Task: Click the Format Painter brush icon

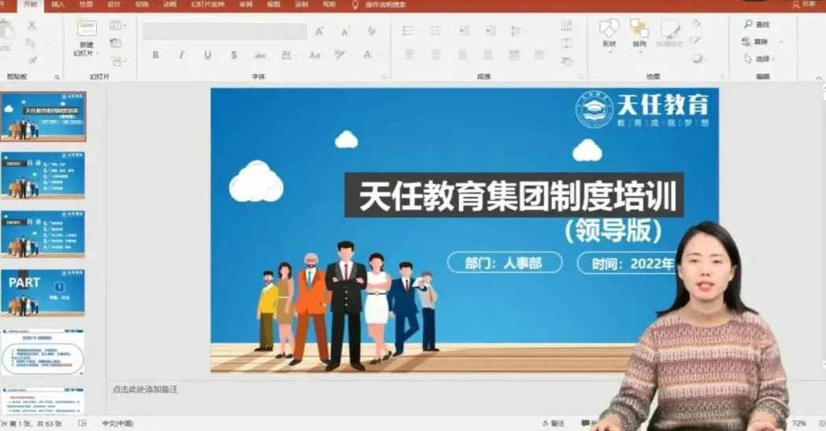Action: click(x=32, y=60)
